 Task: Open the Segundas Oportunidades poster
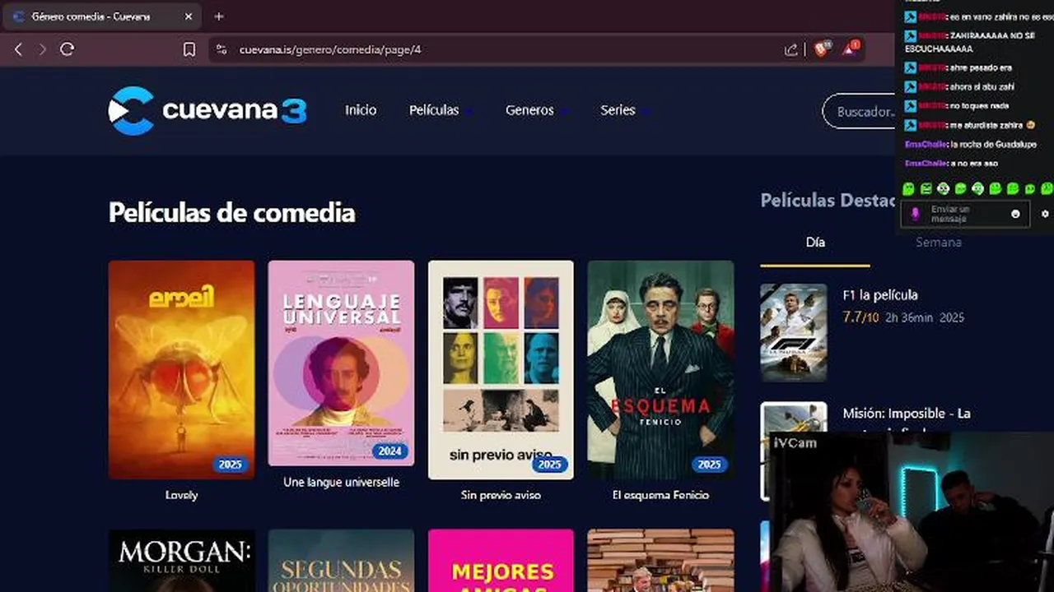click(341, 561)
